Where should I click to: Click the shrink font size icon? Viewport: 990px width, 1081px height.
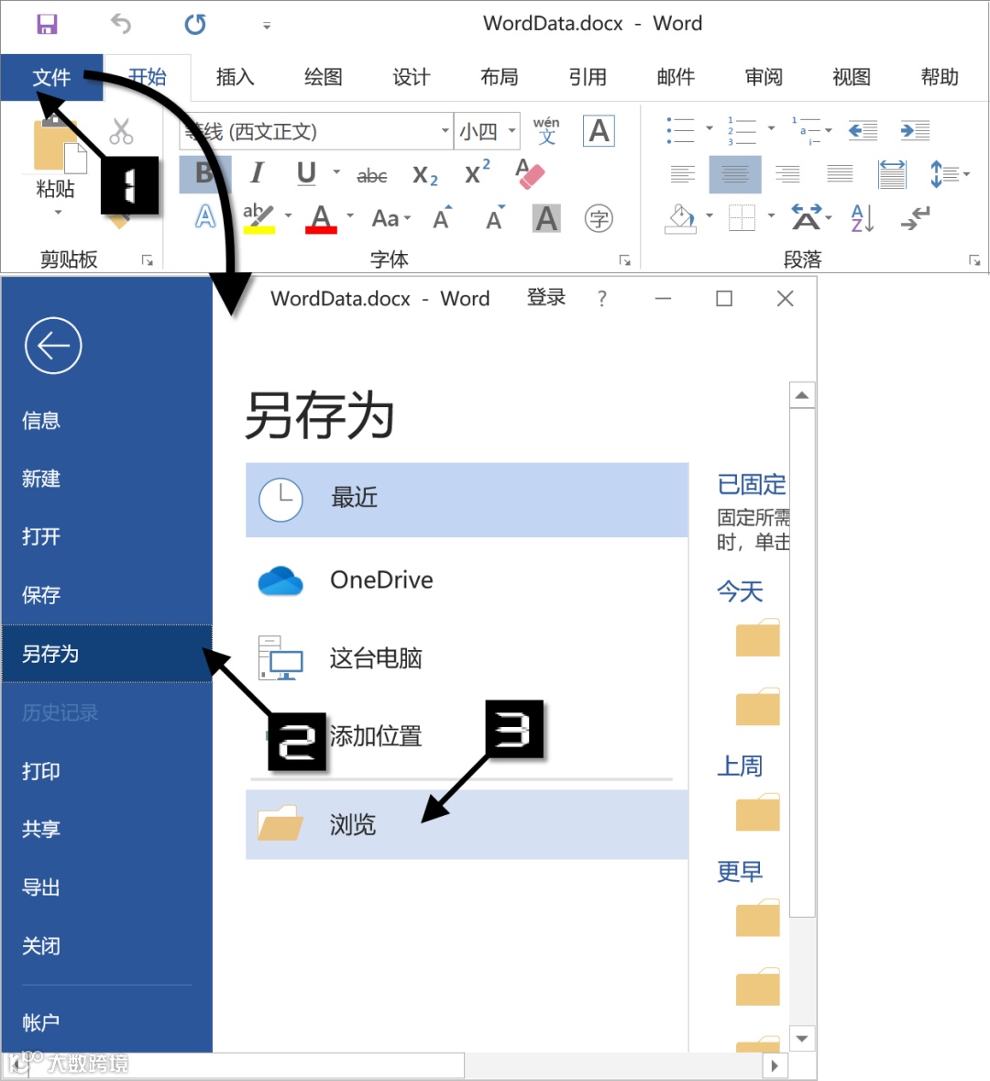tap(495, 218)
